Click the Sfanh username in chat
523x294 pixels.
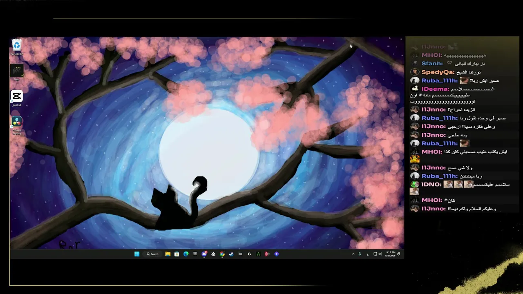[x=432, y=64]
